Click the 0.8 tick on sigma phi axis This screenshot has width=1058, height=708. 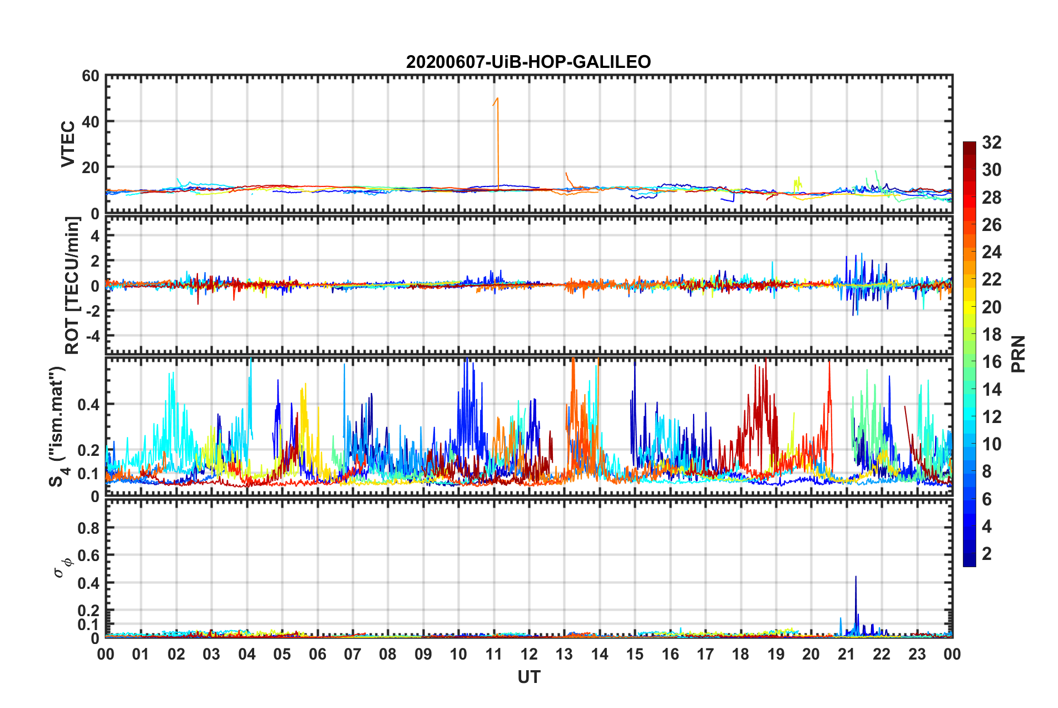(89, 528)
